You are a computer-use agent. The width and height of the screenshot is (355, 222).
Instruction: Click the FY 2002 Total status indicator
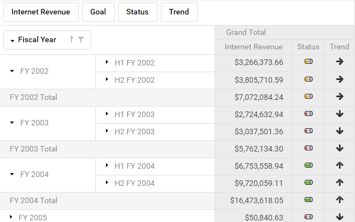coord(308,97)
